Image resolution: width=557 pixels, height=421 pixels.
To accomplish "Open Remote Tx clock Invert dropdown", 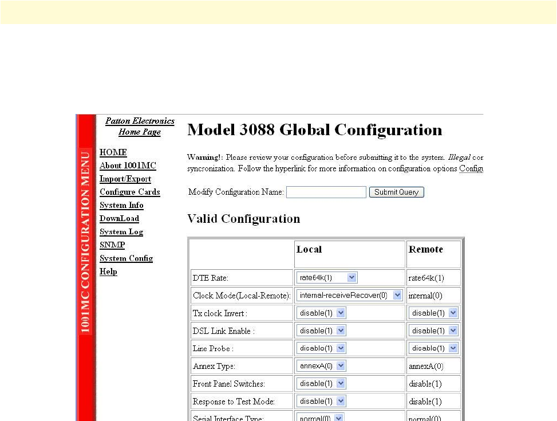I will click(433, 313).
